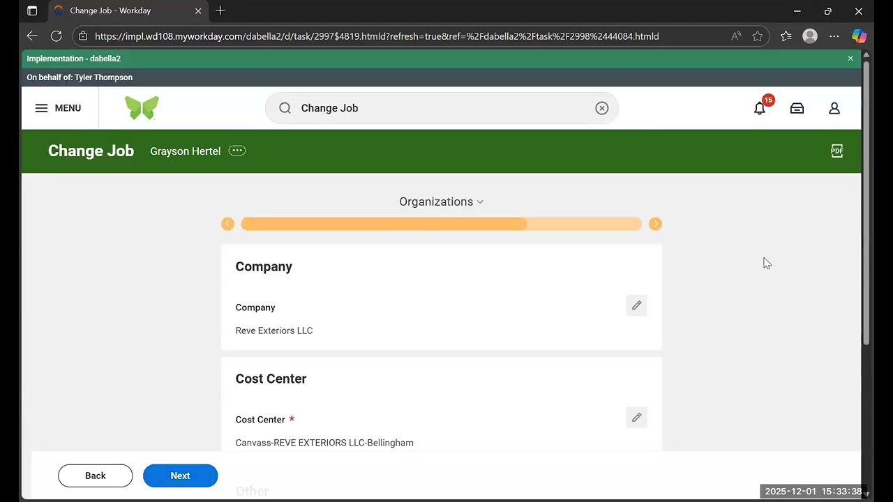Click the browser back arrow
893x502 pixels.
tap(32, 36)
